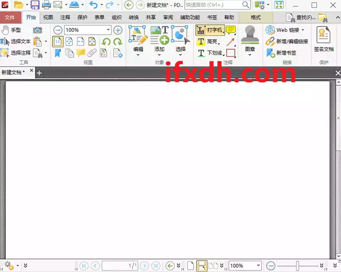The height and width of the screenshot is (272, 341).
Task: Expand the 选择注释 tool dropdown arrow
Action: [x=45, y=53]
